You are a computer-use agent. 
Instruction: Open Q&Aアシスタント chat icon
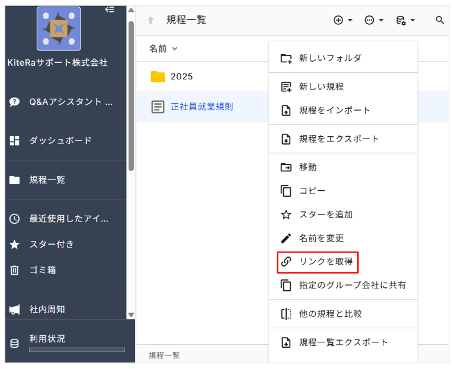[x=14, y=102]
